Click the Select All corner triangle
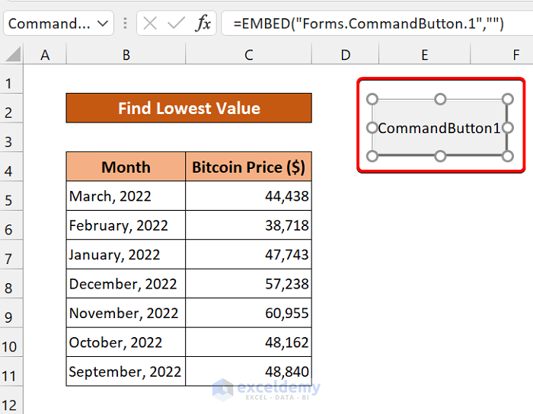The height and width of the screenshot is (414, 533). pos(13,54)
